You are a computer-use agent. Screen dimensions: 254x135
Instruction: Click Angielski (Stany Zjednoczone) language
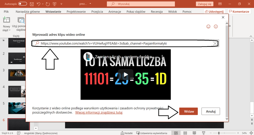tap(41, 133)
